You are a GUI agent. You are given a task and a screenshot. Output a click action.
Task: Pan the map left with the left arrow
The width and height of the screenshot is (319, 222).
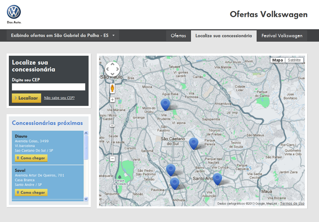[108, 69]
